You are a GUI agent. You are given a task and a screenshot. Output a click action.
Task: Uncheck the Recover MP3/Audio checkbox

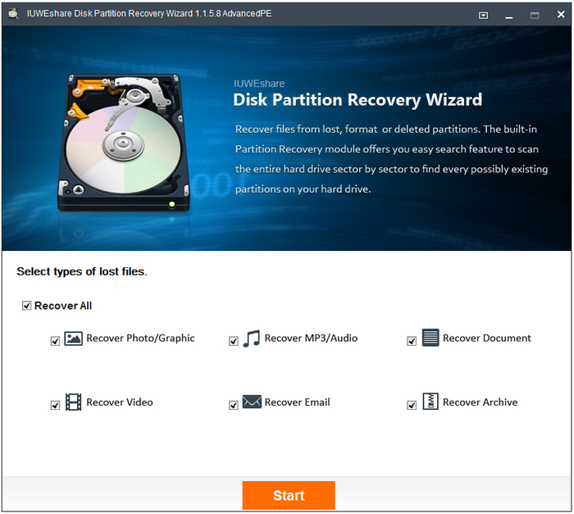pyautogui.click(x=234, y=341)
